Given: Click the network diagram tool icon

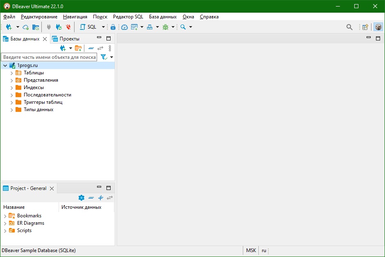Looking at the screenshot, I should 149,27.
